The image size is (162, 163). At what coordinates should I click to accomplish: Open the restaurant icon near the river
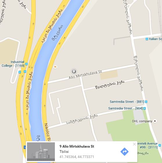coord(55,67)
